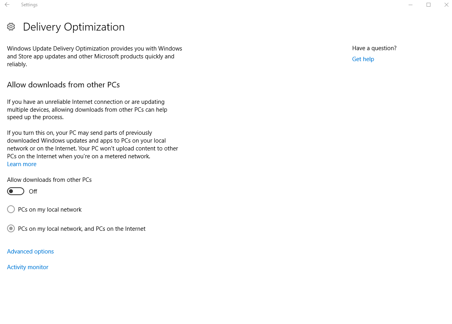Open the Activity monitor link

tap(28, 267)
